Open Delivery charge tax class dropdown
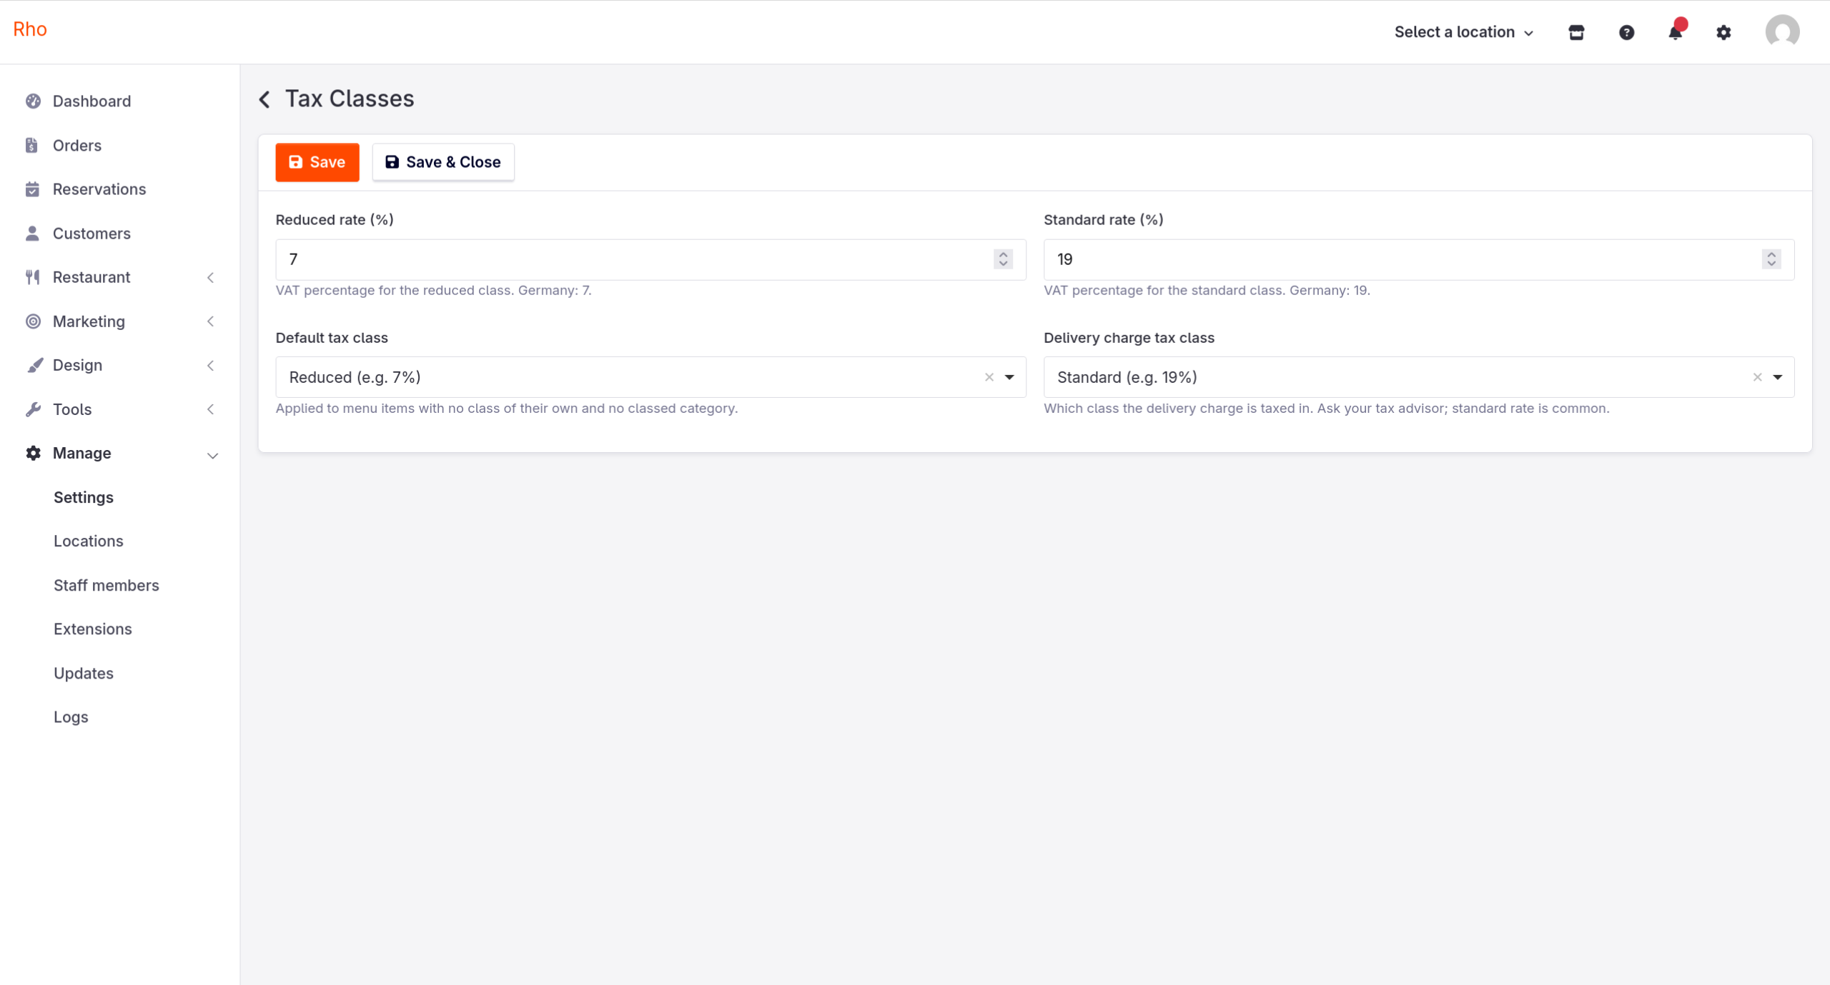This screenshot has width=1830, height=985. (x=1418, y=377)
